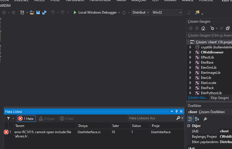Expand the cryptlib project node
232x149 pixels.
pos(191,47)
